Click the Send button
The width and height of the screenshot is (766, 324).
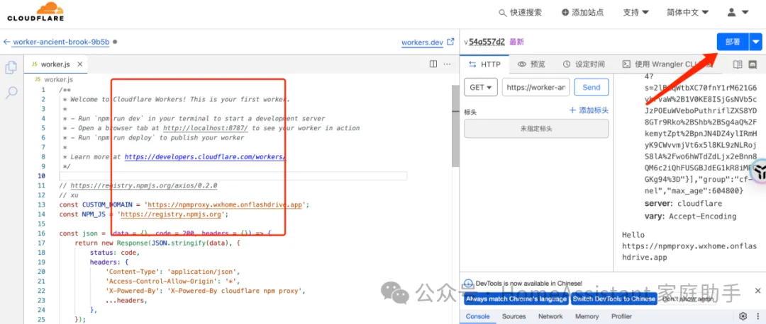coord(591,88)
